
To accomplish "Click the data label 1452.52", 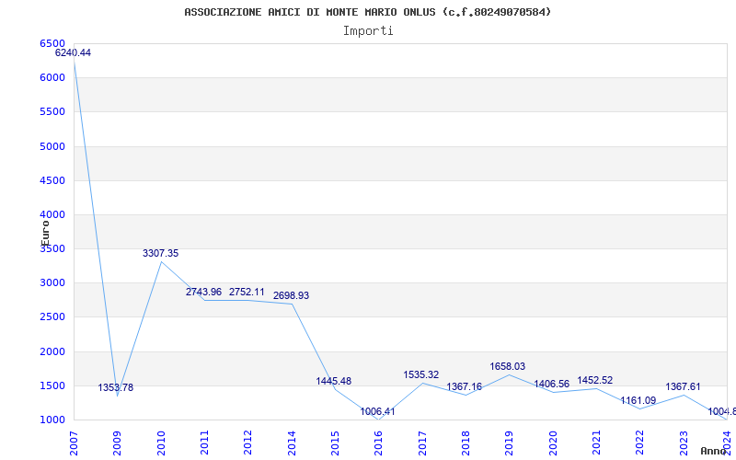I will [x=594, y=380].
